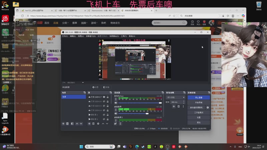Open mixer toolbar three-dot menu
Screen dimensions: 267x150
[120, 124]
